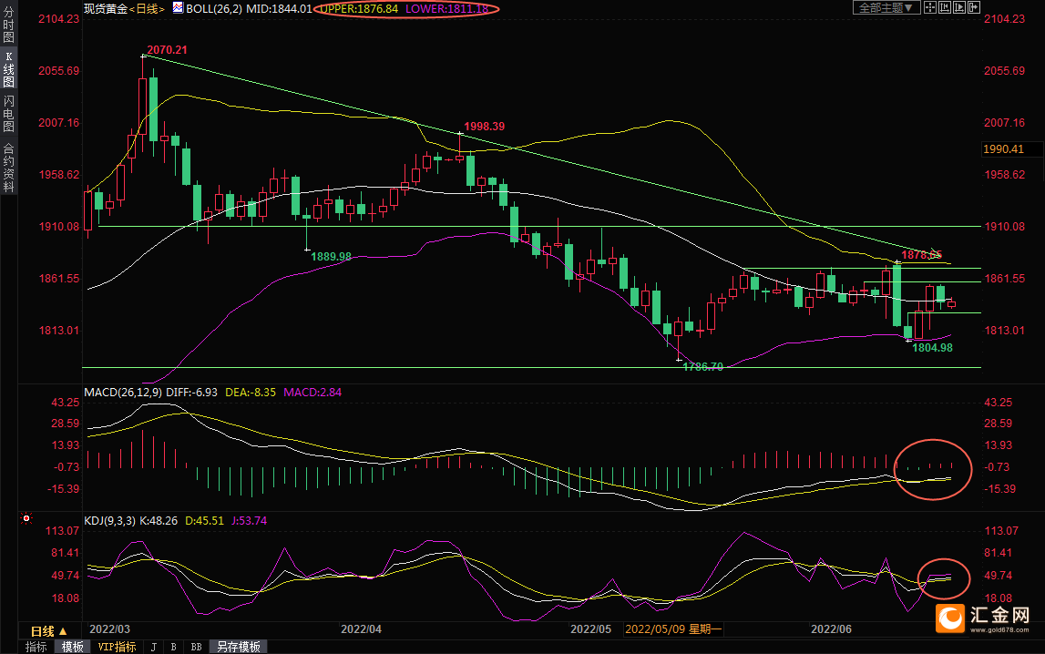This screenshot has height=654, width=1045.
Task: Click the D:45.51 KDJ value
Action: 205,521
